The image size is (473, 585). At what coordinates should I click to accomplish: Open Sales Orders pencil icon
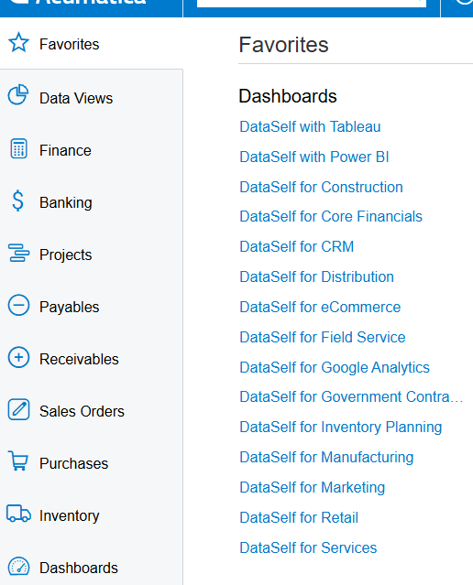click(18, 409)
